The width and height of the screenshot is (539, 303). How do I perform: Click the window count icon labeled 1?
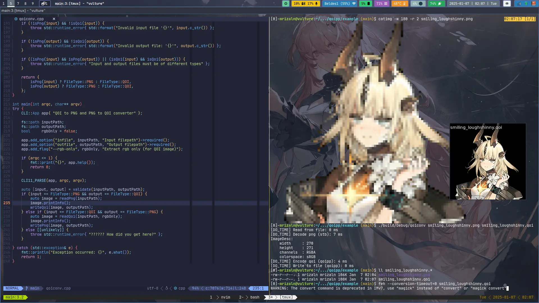point(45,4)
